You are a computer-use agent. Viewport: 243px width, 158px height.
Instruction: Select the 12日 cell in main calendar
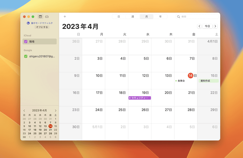(140, 81)
